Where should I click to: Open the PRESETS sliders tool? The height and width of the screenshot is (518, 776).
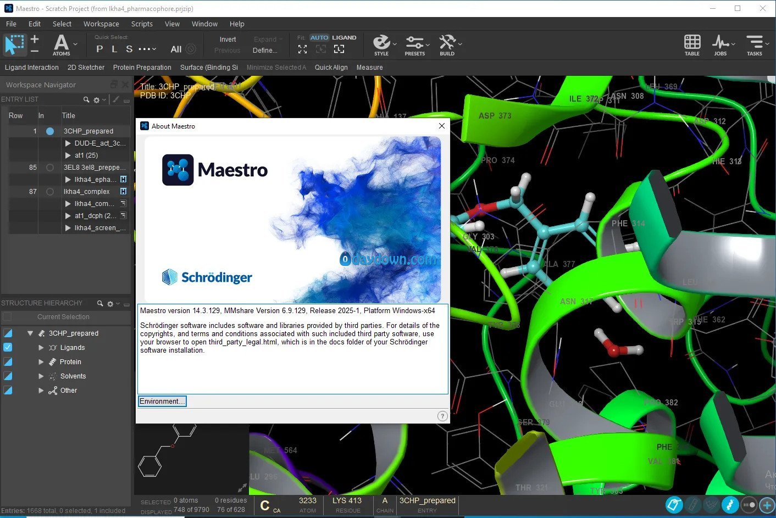click(x=414, y=44)
